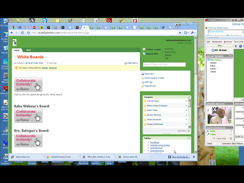Screen dimensions: 244x183
Task: Select the VIEW tab
Action: [17, 50]
